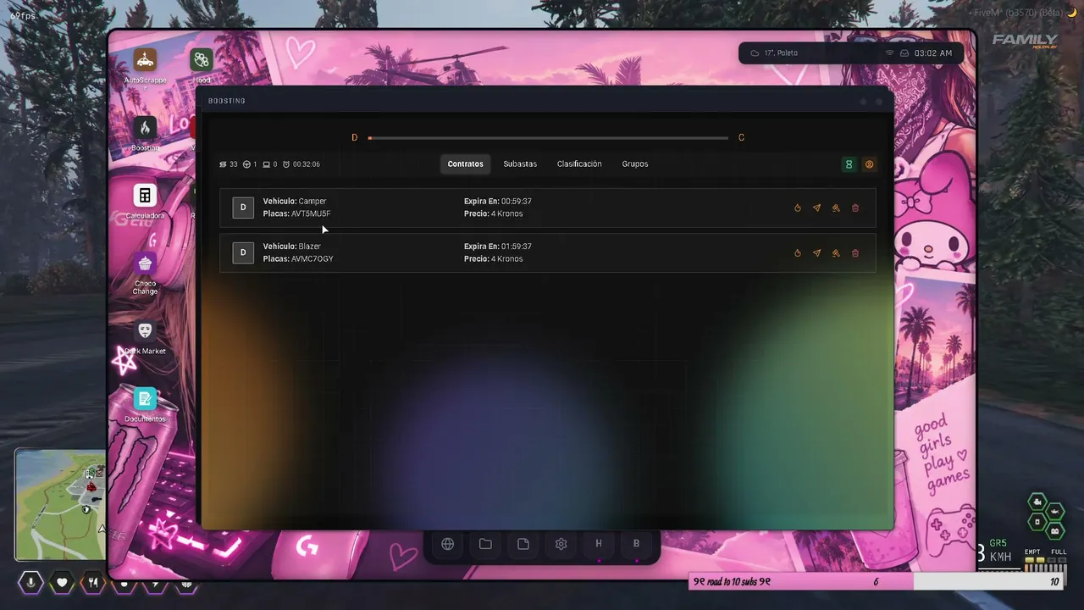Click the D class badge for Camper
Screen dimensions: 1084x610
[243, 208]
